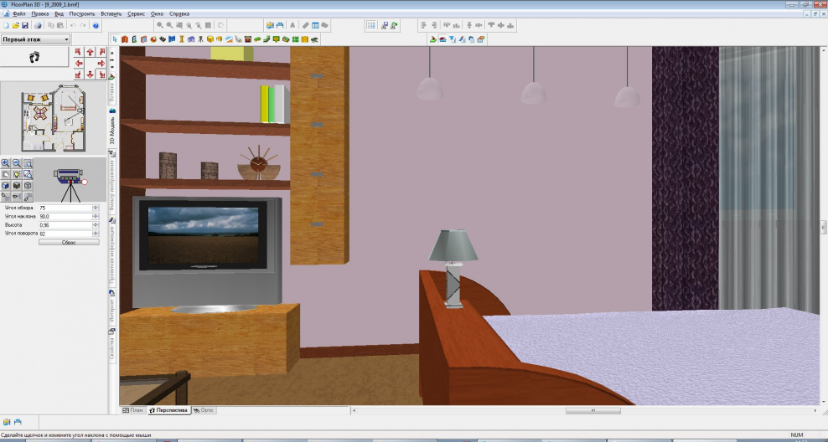Viewport: 828px width, 442px height.
Task: Choose the fireplace tool icon
Action: [248, 39]
